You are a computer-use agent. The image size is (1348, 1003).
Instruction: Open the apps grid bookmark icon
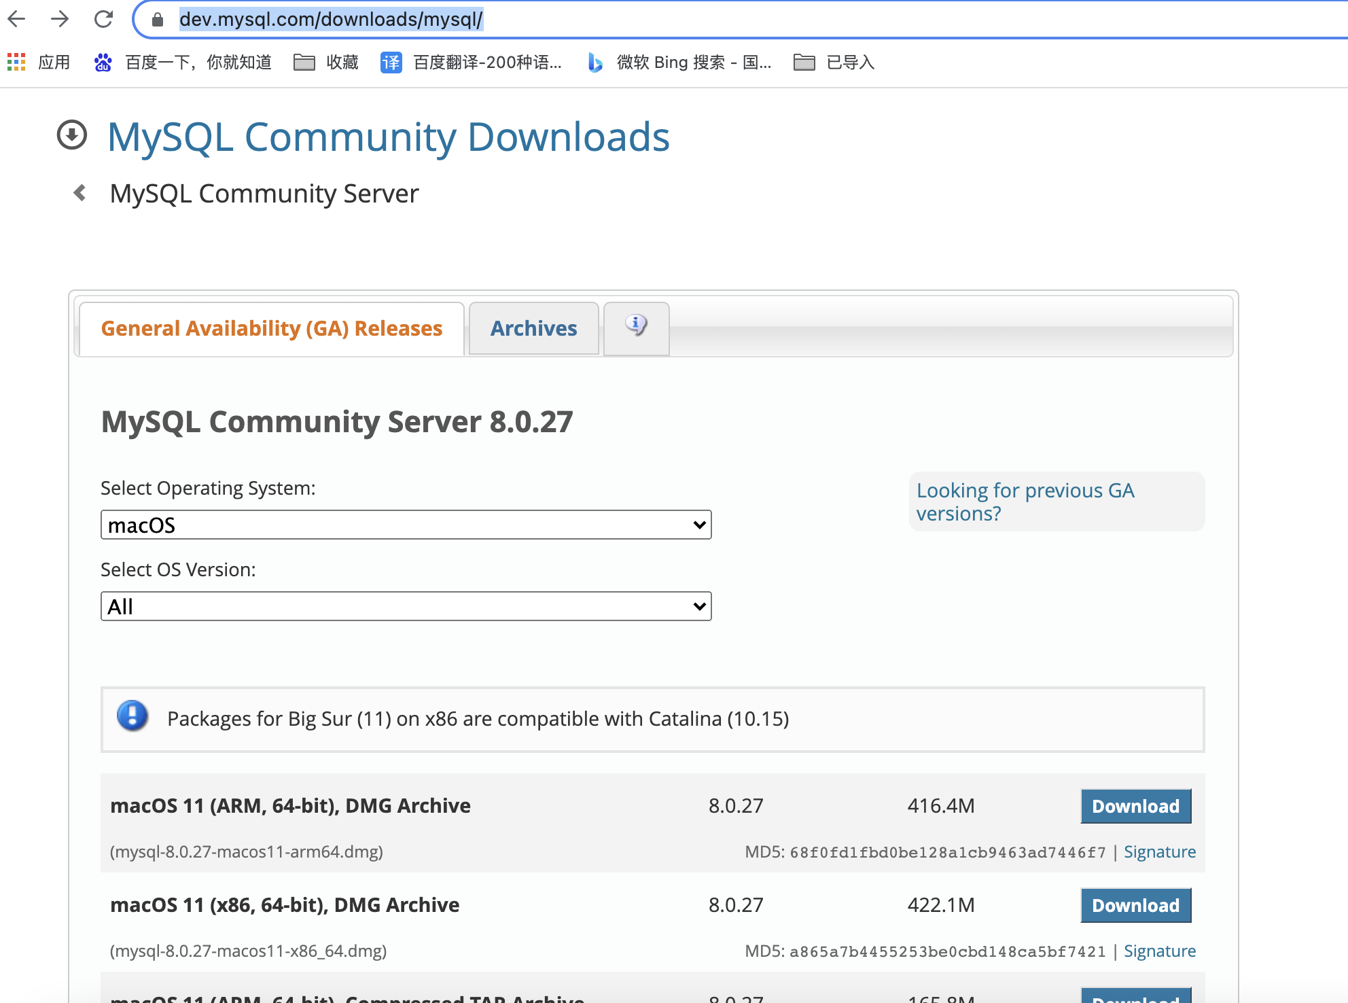[16, 63]
